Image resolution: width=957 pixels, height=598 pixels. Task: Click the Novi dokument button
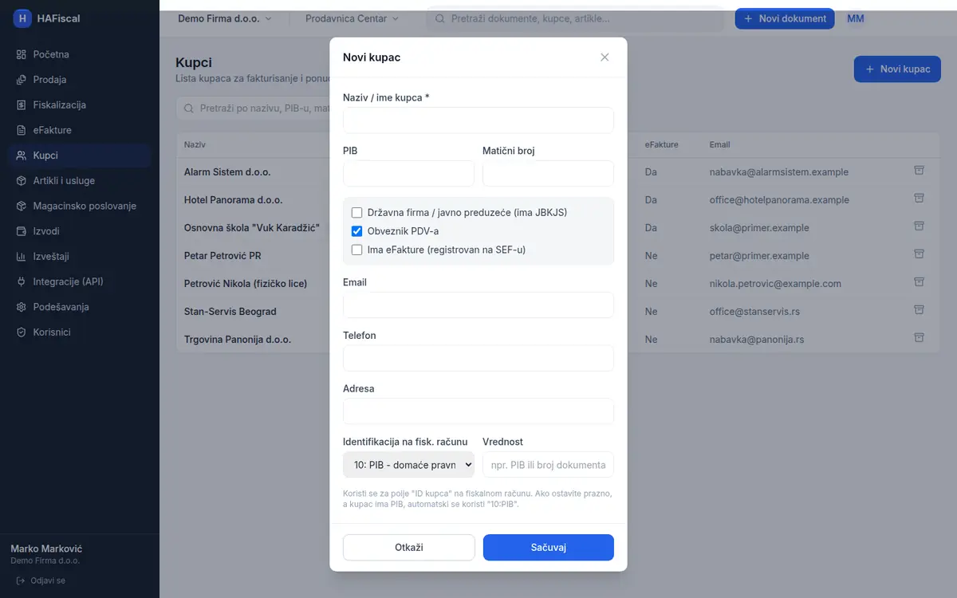(785, 18)
